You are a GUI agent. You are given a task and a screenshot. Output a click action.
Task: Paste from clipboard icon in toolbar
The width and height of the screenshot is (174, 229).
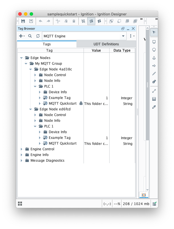click(x=74, y=21)
